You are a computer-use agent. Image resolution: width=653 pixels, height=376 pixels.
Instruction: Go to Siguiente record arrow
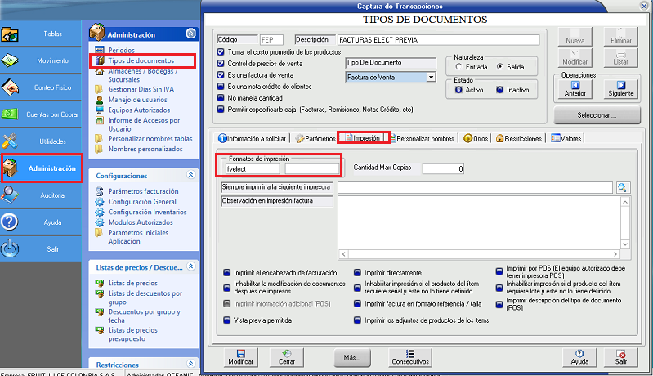click(x=620, y=87)
